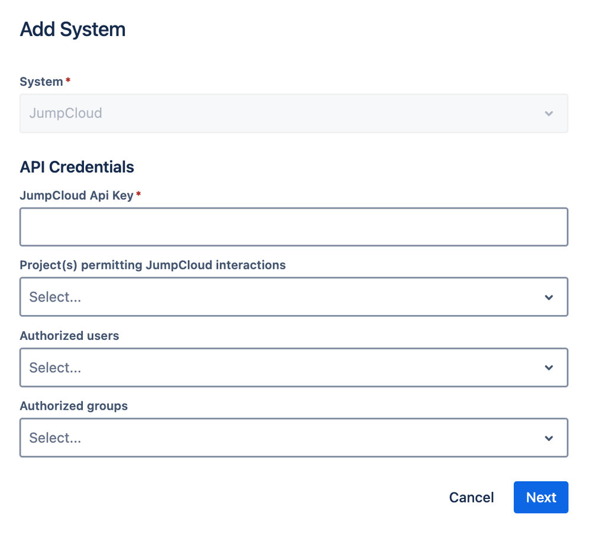Focus the JumpCloud Api Key field
The width and height of the screenshot is (590, 535).
click(294, 226)
